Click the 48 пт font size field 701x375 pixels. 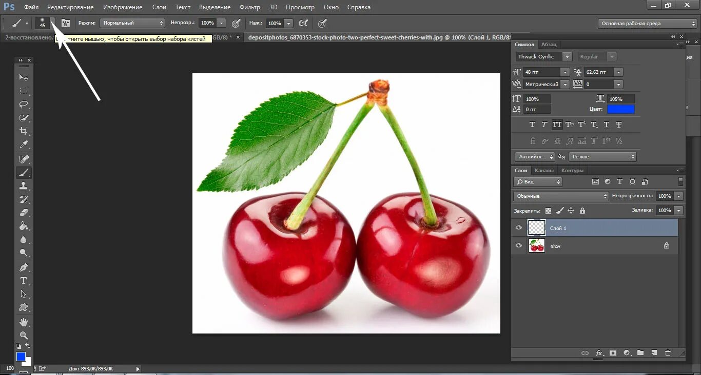pos(546,72)
